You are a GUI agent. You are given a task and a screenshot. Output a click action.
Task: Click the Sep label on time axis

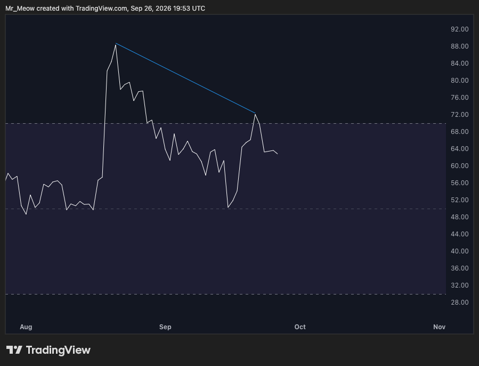(x=165, y=327)
